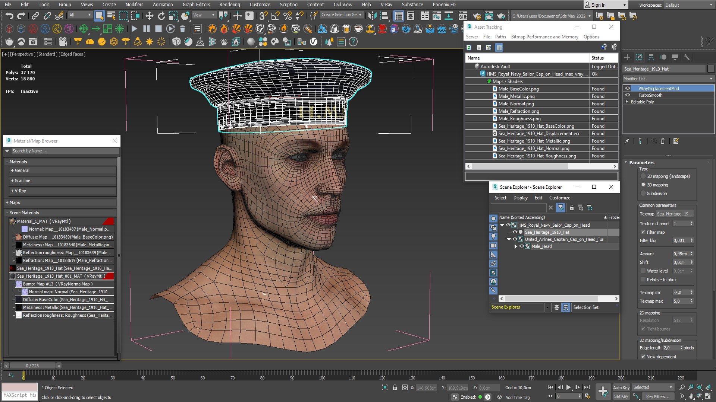The width and height of the screenshot is (716, 402).
Task: Click the Mirror tool icon
Action: 372,16
